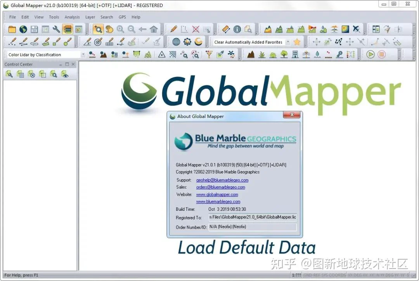This screenshot has width=419, height=281.
Task: Select the Feature Info tool
Action: pos(237,29)
